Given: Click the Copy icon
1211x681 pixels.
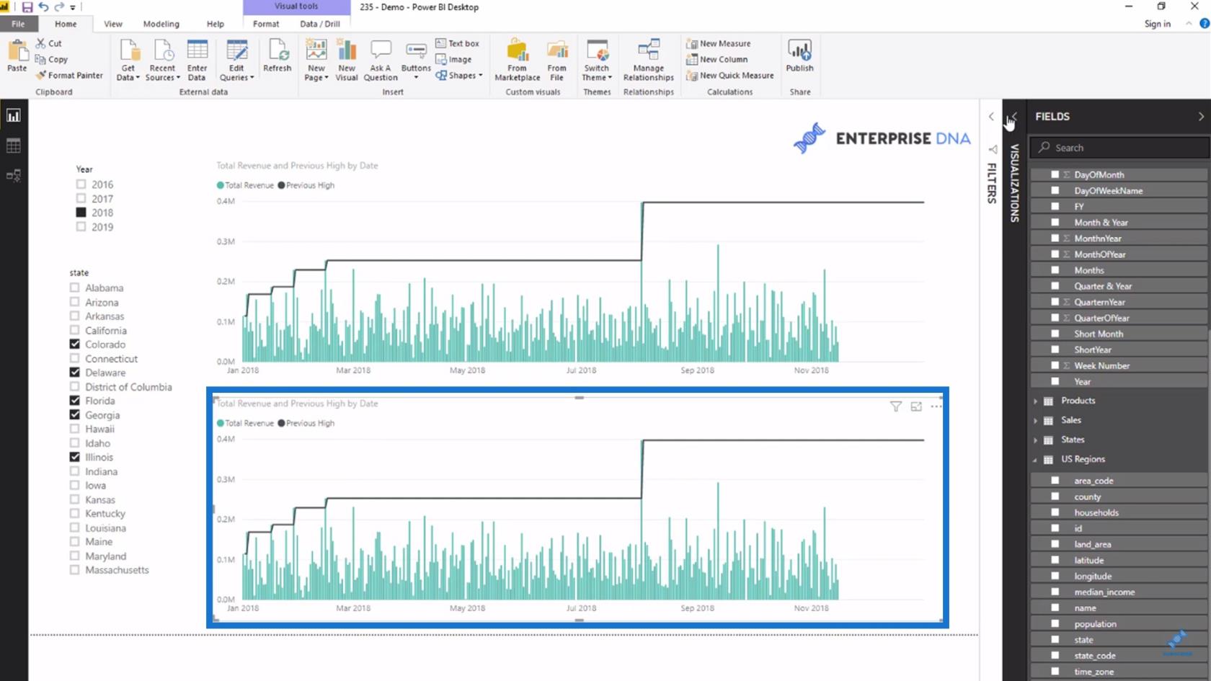Looking at the screenshot, I should [40, 59].
